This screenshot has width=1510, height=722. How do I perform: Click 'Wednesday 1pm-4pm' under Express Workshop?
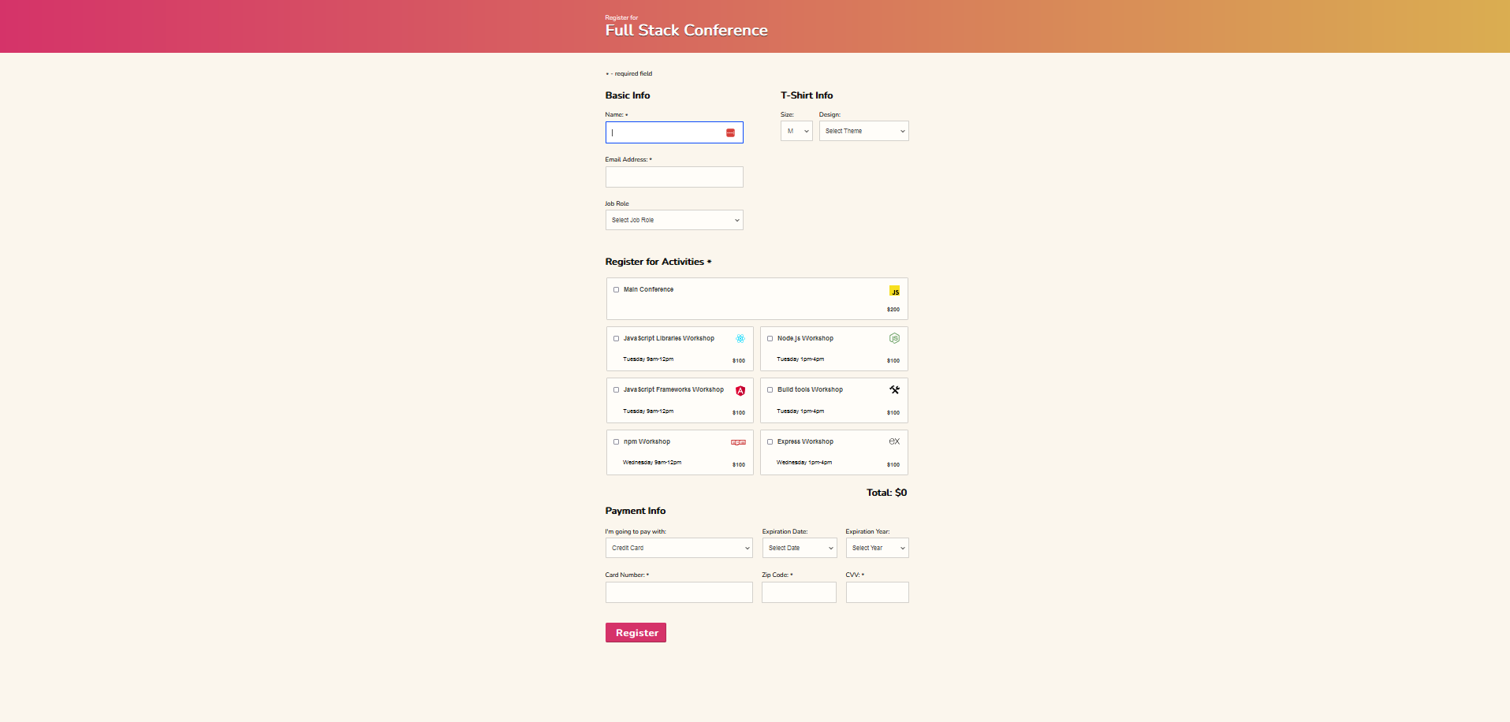tap(804, 463)
